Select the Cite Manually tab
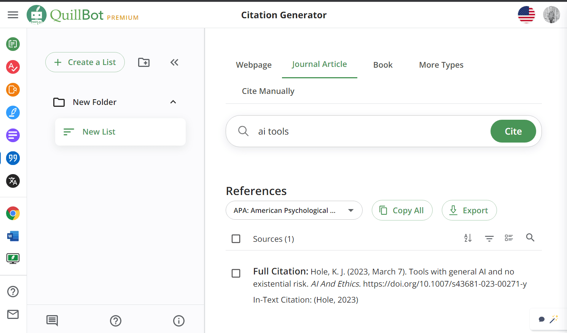 tap(268, 91)
